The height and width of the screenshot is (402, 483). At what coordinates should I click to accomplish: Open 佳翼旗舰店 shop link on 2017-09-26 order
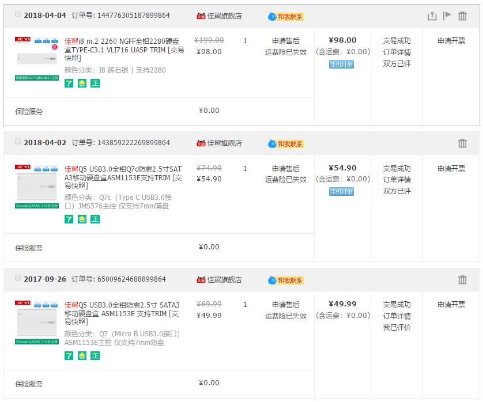click(224, 280)
